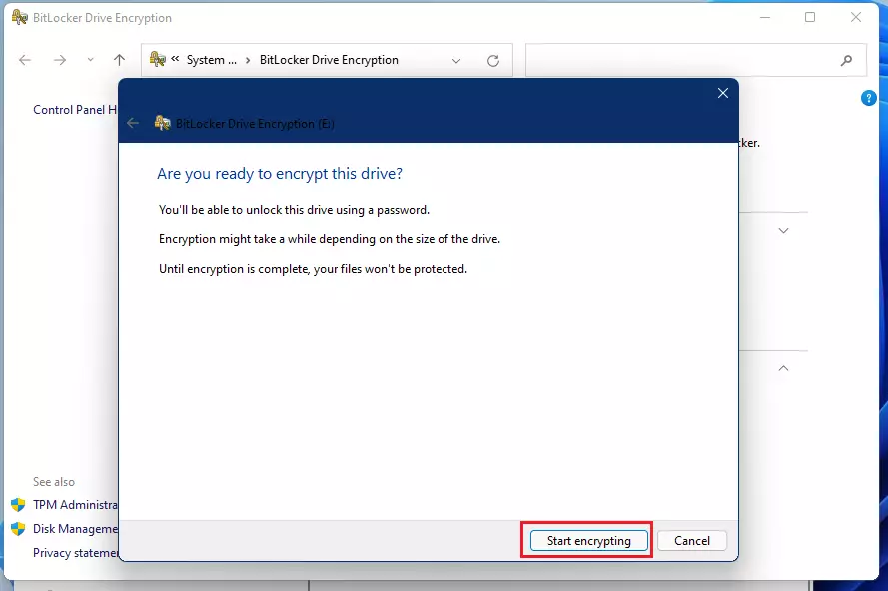The image size is (888, 591).
Task: Minimize the BitLocker Drive Encryption window
Action: 765,18
